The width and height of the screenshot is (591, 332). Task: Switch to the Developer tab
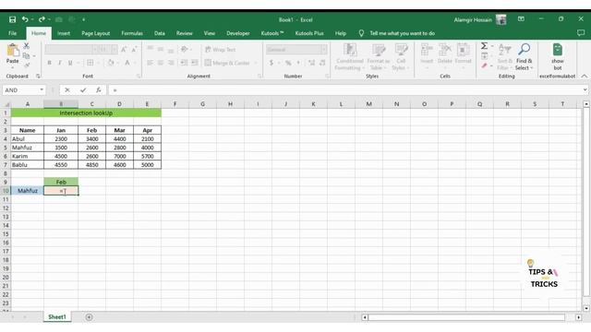click(238, 33)
